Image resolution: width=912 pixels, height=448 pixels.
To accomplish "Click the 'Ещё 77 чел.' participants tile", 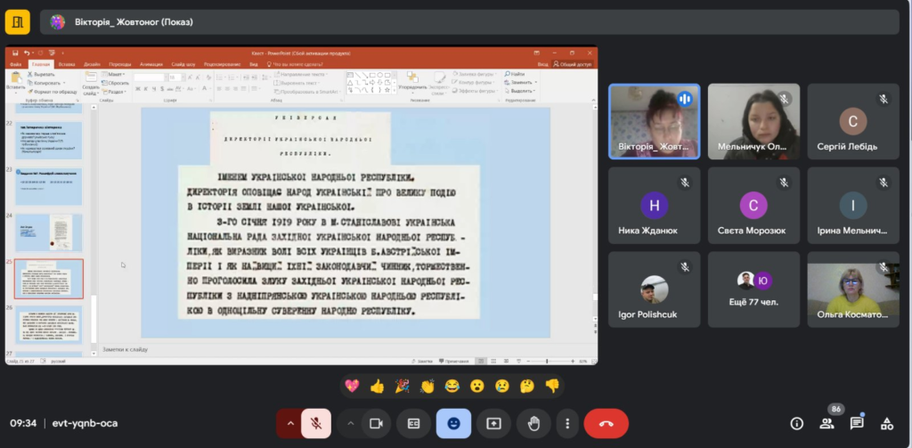I will tap(753, 289).
